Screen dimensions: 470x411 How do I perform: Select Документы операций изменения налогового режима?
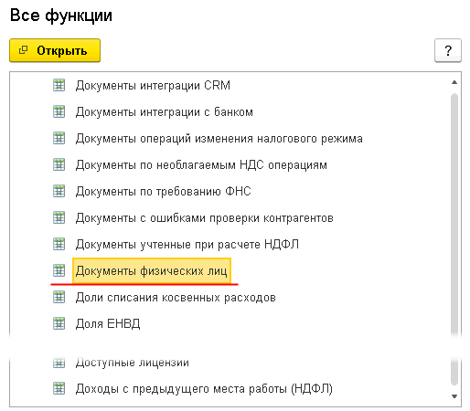[219, 139]
